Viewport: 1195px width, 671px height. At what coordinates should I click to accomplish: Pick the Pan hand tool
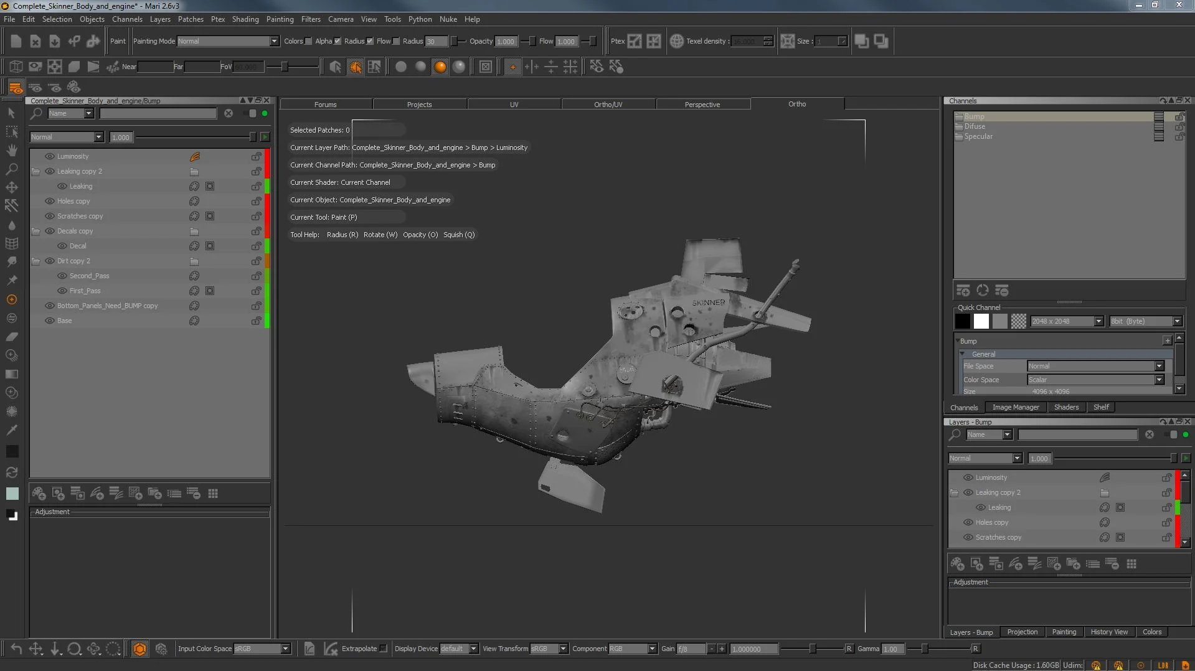tap(11, 150)
